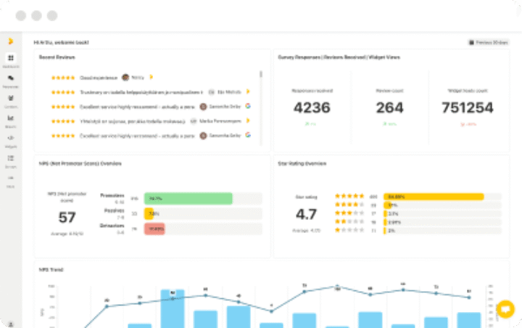The width and height of the screenshot is (522, 328).
Task: Click the red Detractors percentage bar
Action: [x=154, y=229]
